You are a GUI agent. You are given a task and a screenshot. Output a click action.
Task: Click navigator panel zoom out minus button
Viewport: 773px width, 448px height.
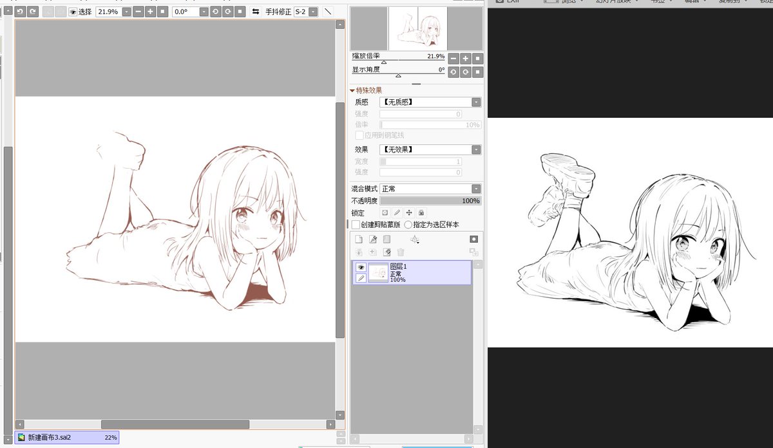(x=453, y=58)
